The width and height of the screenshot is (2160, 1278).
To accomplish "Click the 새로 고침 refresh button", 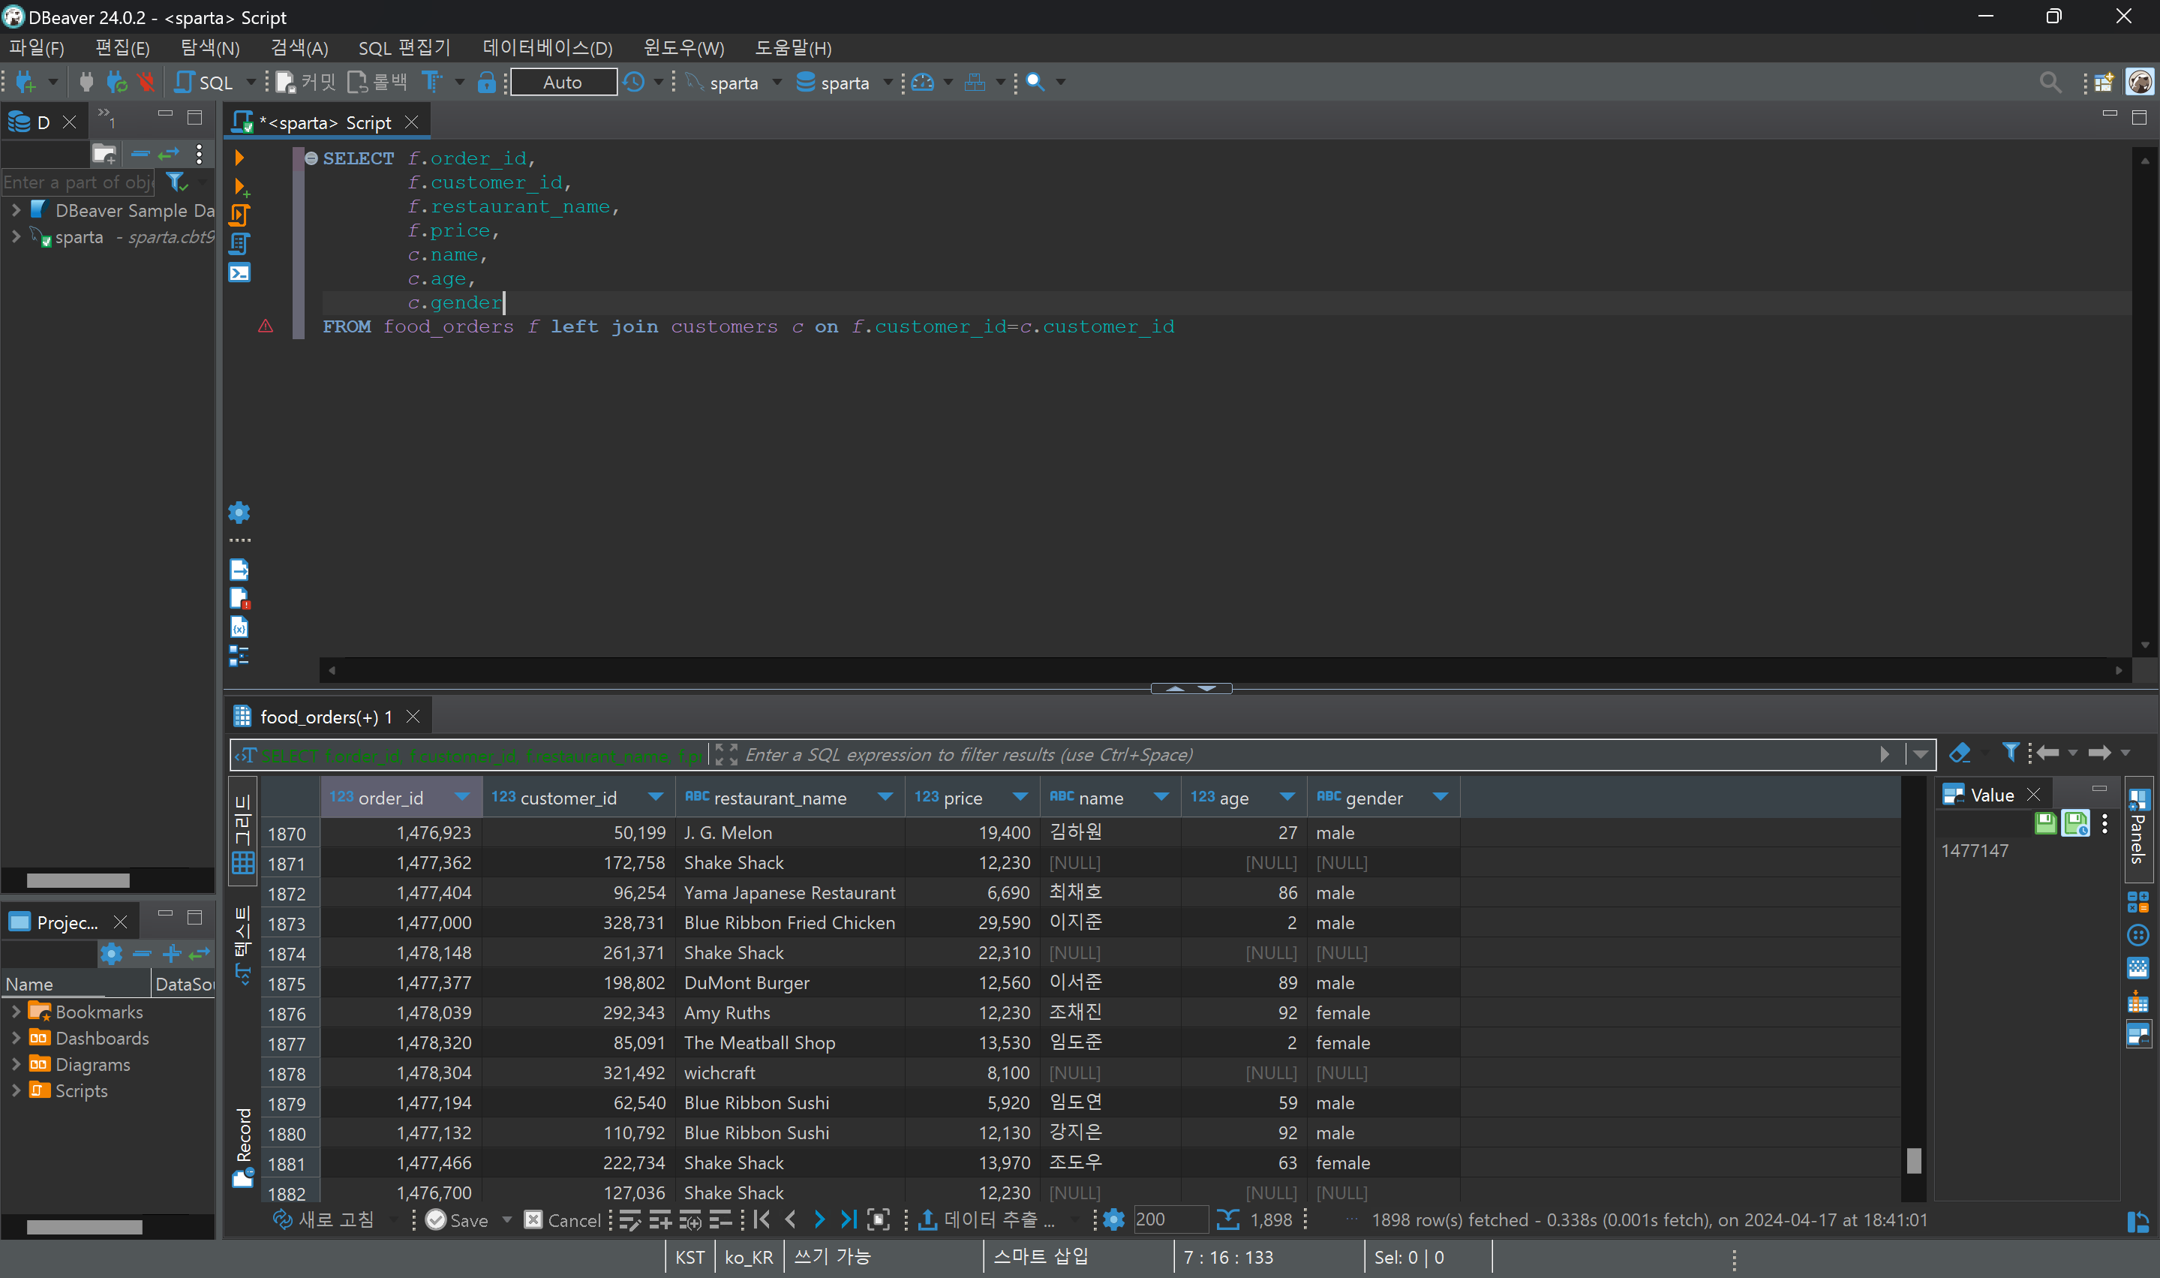I will [x=323, y=1219].
